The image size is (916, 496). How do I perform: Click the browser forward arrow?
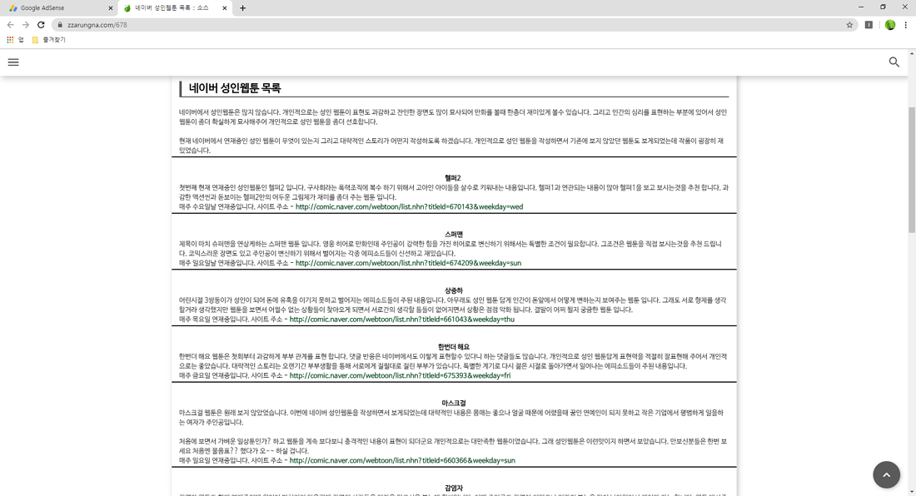point(26,25)
